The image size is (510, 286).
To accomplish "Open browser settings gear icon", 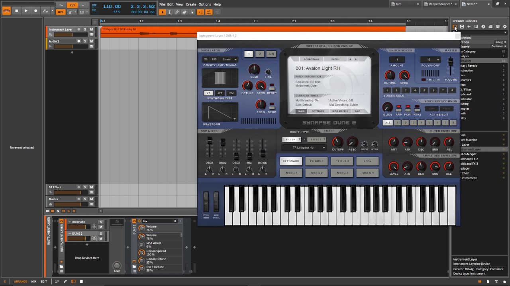I will [x=505, y=27].
